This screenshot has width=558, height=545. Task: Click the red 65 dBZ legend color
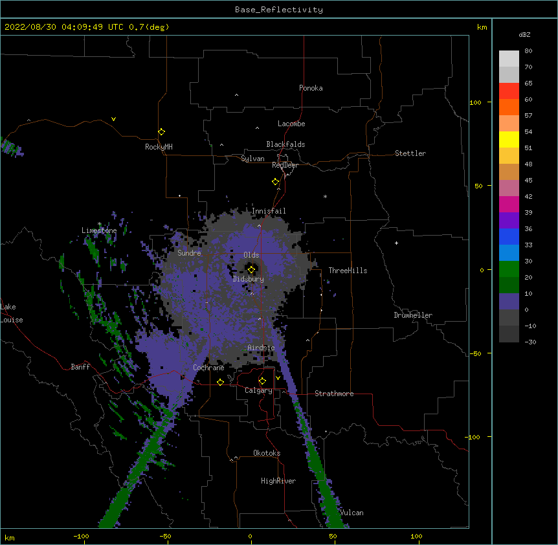[x=509, y=91]
